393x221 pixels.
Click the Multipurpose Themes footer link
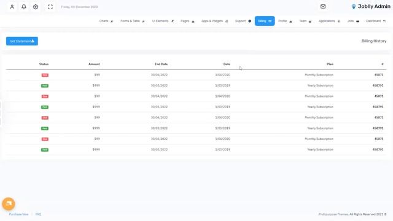click(333, 214)
